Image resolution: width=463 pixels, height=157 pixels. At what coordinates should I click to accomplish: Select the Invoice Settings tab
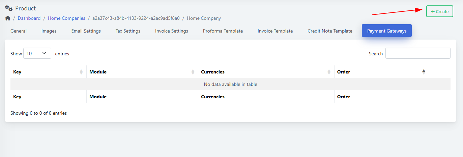click(172, 31)
